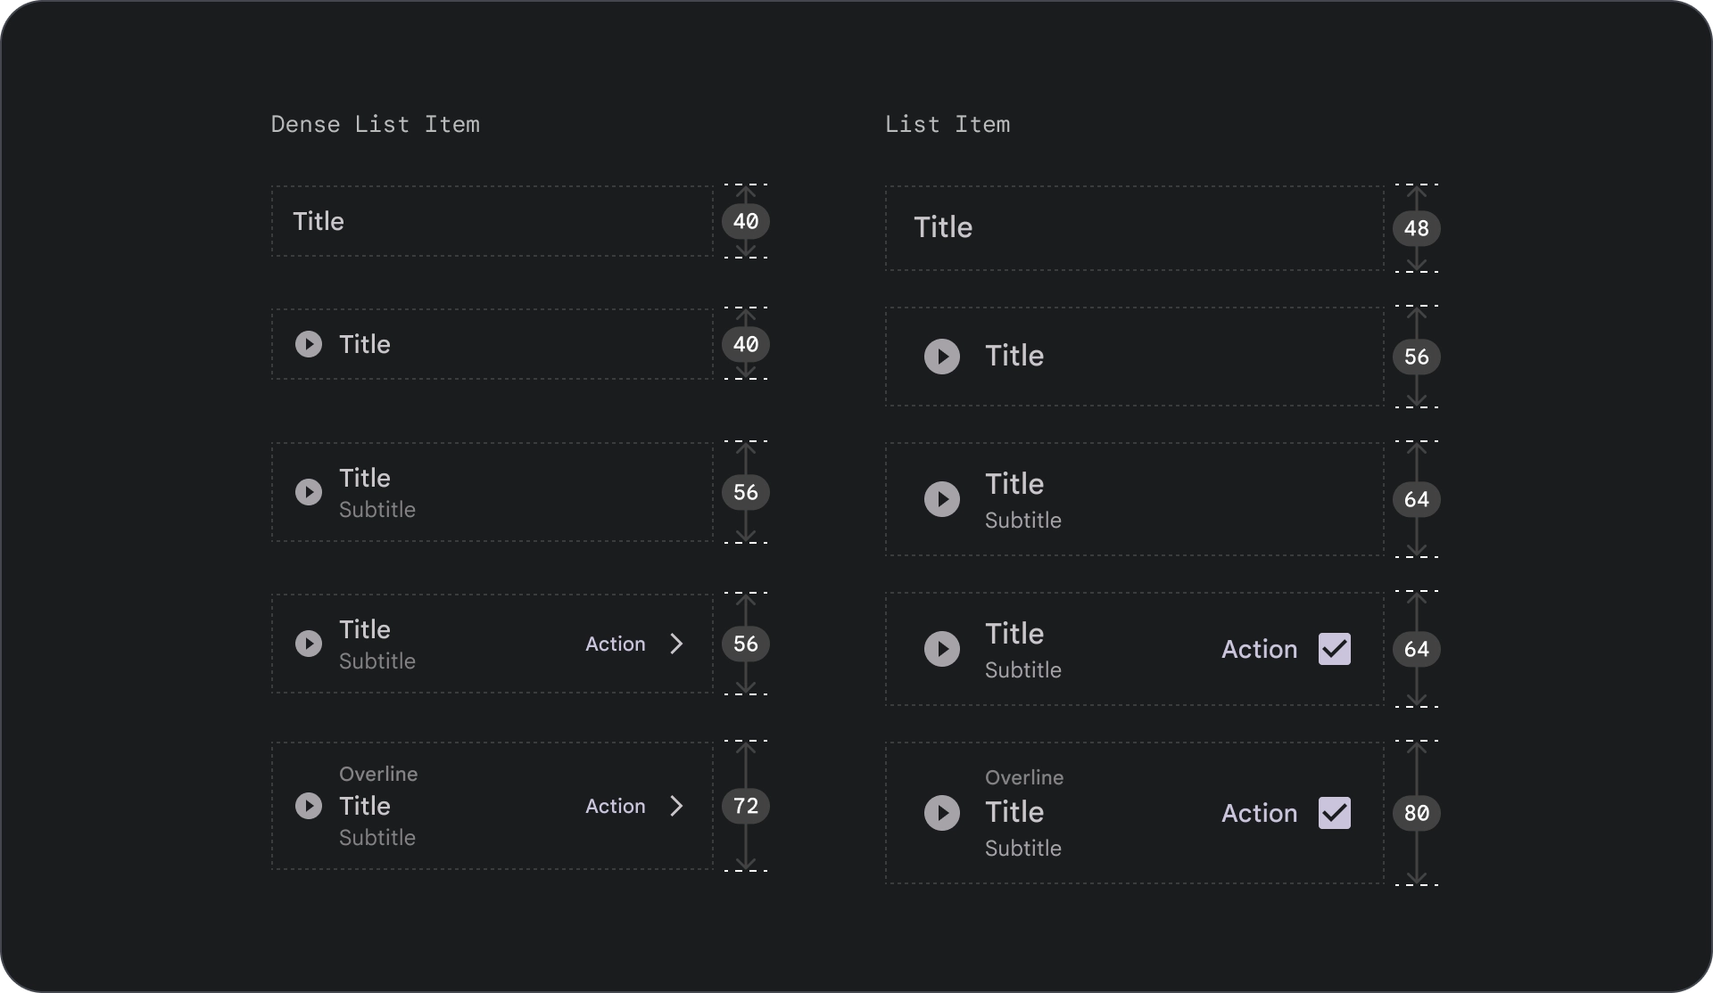Viewport: 1713px width, 993px height.
Task: Select the Dense List Item section label
Action: tap(375, 124)
